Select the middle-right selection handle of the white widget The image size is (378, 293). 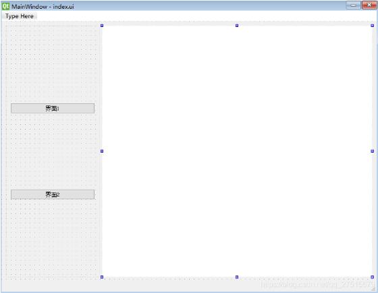pos(372,151)
